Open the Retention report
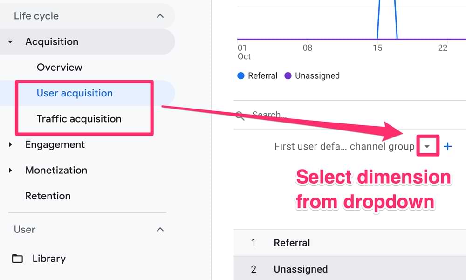Viewport: 466px width, 280px height. click(x=48, y=196)
